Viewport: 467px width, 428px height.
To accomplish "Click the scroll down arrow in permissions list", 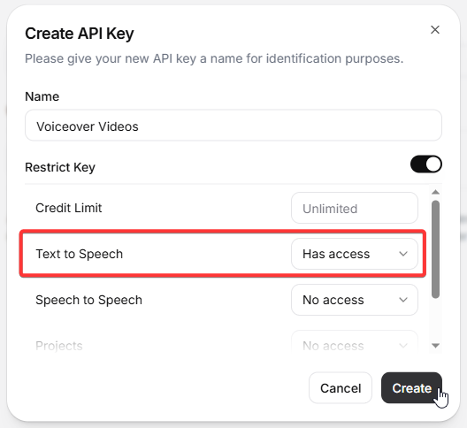I will 435,346.
